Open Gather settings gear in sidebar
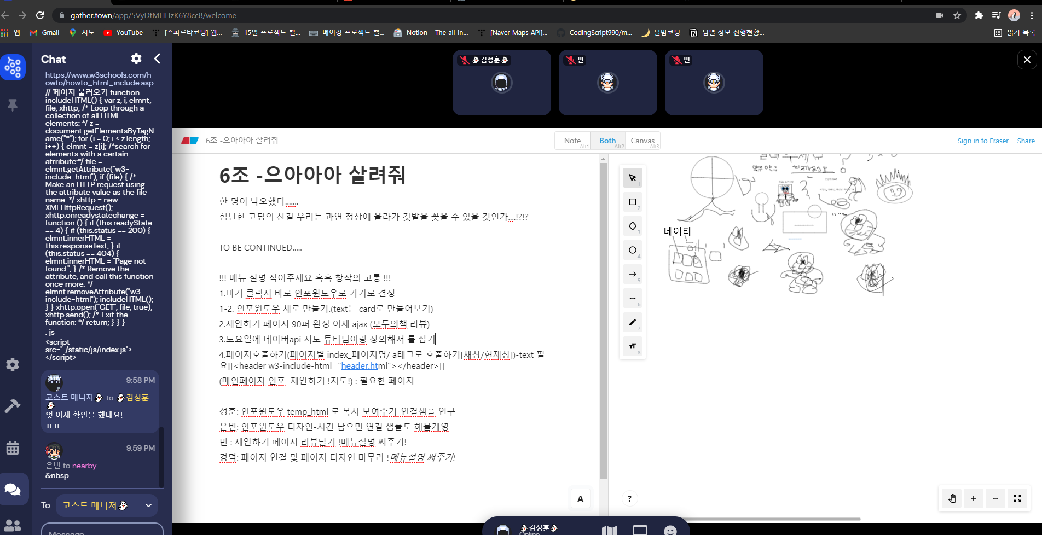This screenshot has height=535, width=1042. [x=13, y=365]
